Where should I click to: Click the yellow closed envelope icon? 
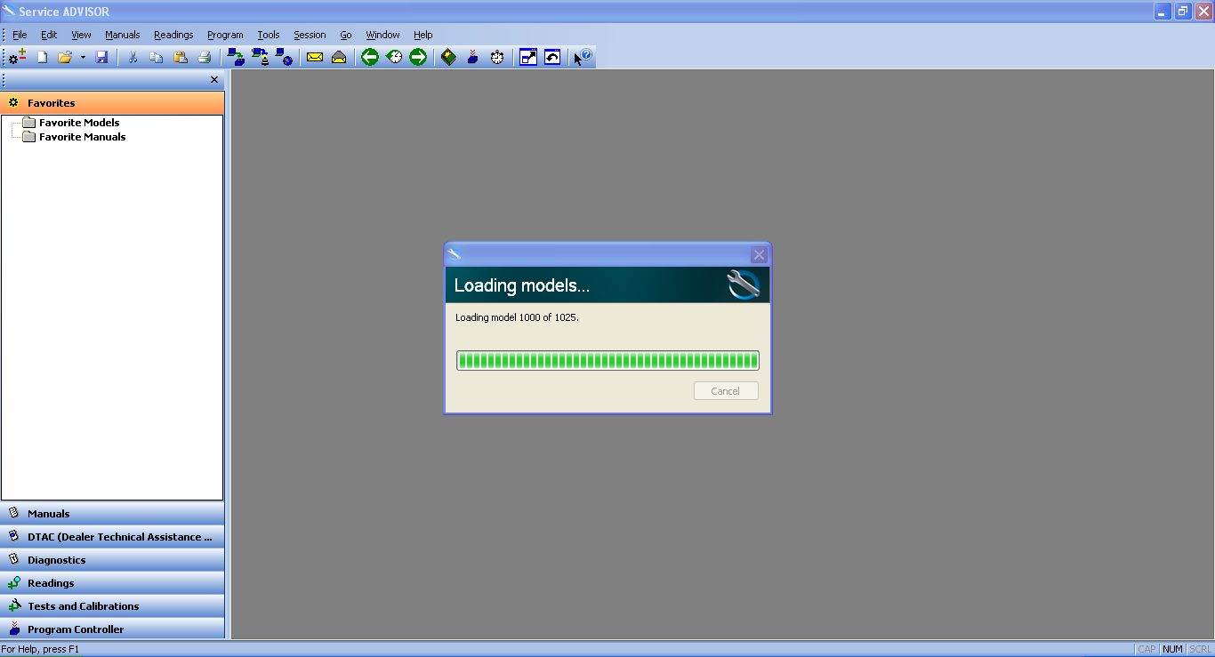(x=315, y=57)
